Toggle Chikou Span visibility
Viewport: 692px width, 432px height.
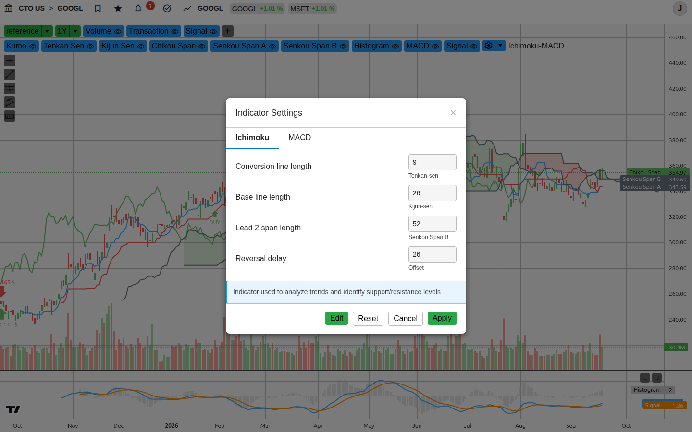[x=202, y=46]
